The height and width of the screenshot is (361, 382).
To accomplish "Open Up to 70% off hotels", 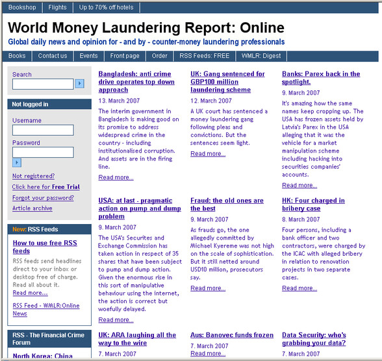I will [107, 8].
